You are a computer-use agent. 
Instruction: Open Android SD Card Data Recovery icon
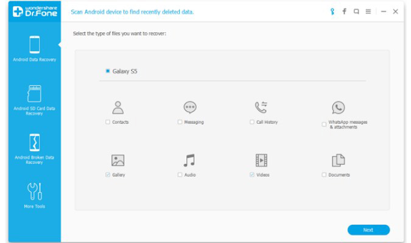pyautogui.click(x=34, y=94)
